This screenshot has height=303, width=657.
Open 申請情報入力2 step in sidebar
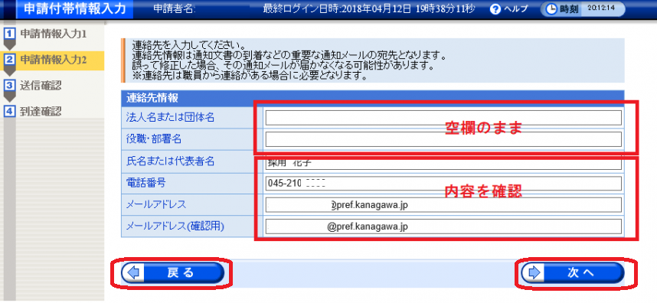pyautogui.click(x=53, y=60)
